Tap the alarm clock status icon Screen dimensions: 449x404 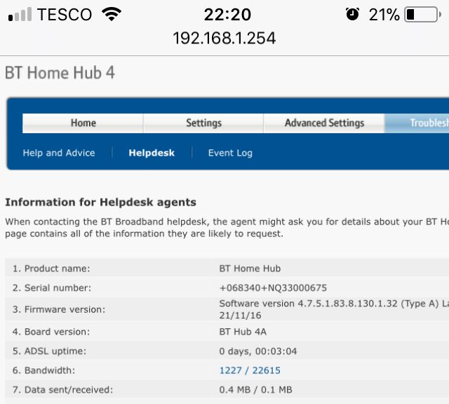tap(352, 14)
